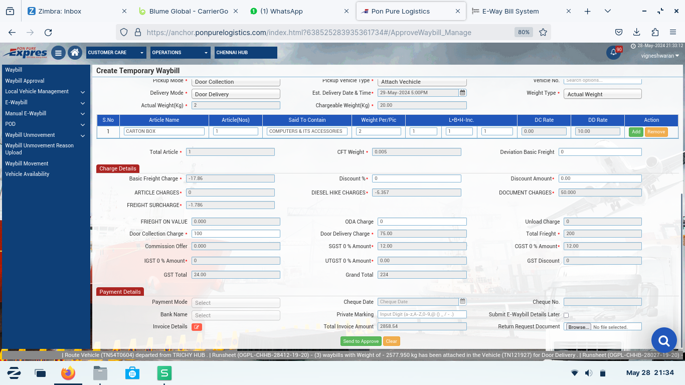Click the Send to Approve button

click(361, 341)
